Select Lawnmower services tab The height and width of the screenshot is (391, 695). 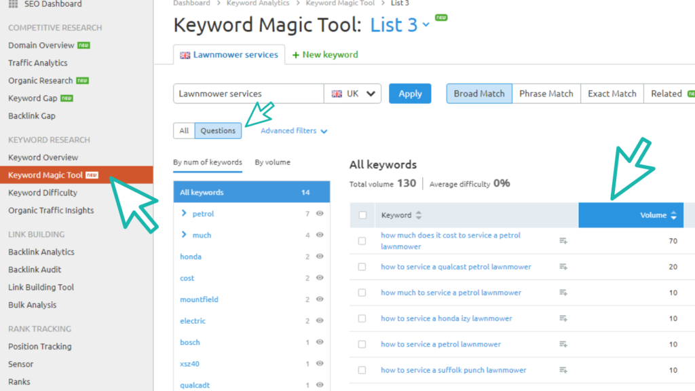(x=229, y=54)
